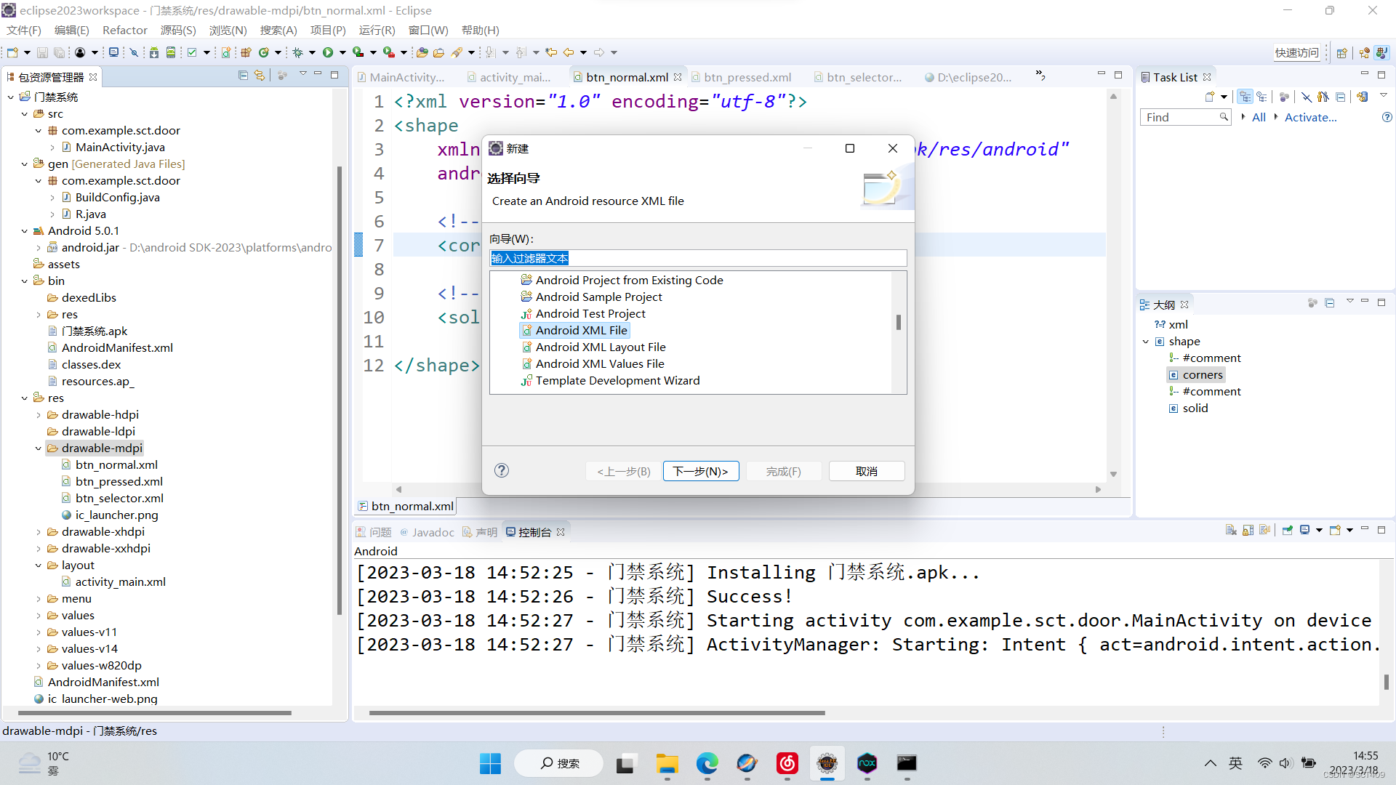This screenshot has height=785, width=1396.
Task: Click the 下一步(N)> button
Action: click(x=700, y=471)
